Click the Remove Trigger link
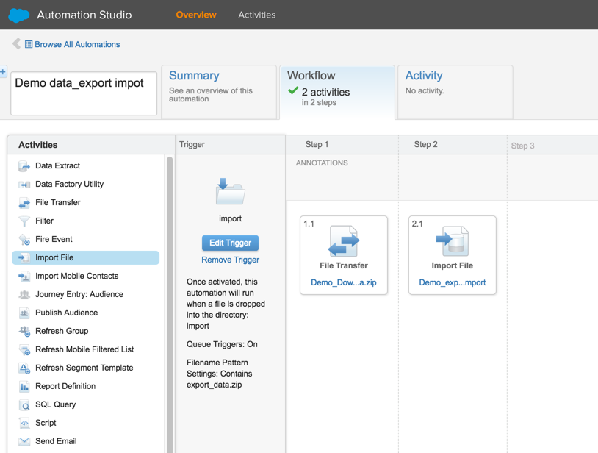This screenshot has width=598, height=453. point(231,260)
